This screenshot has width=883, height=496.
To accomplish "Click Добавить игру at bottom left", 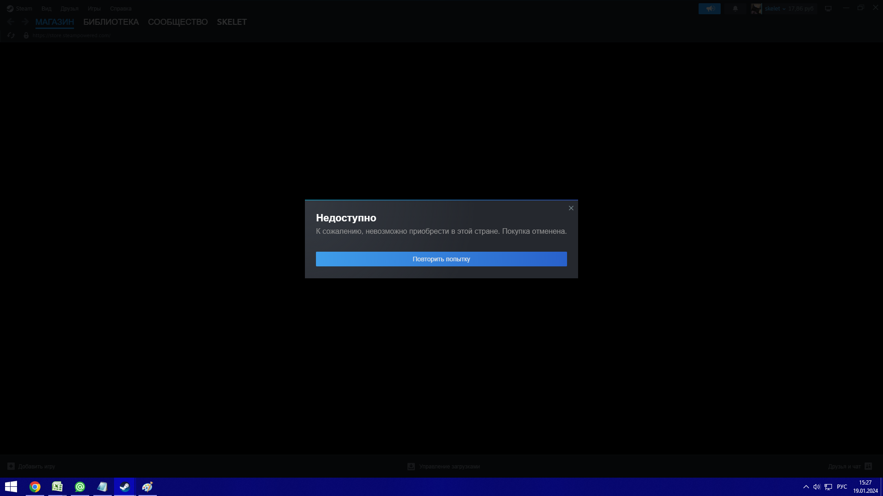I will point(31,466).
